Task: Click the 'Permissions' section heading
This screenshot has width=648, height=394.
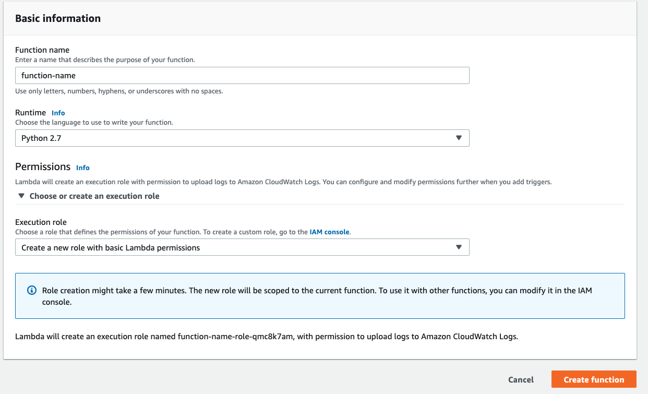Action: click(43, 167)
